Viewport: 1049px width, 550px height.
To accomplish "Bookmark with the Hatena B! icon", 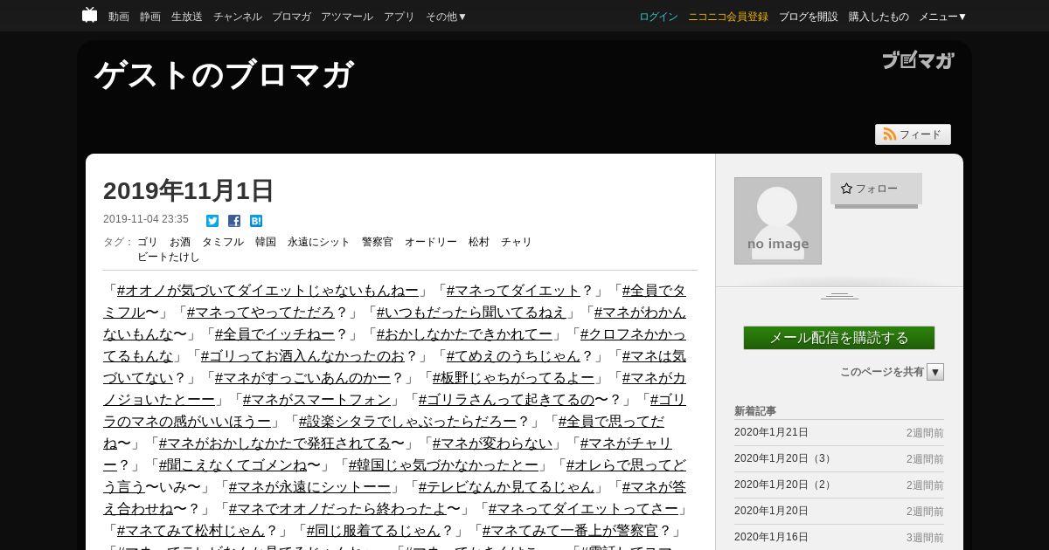I will point(256,221).
